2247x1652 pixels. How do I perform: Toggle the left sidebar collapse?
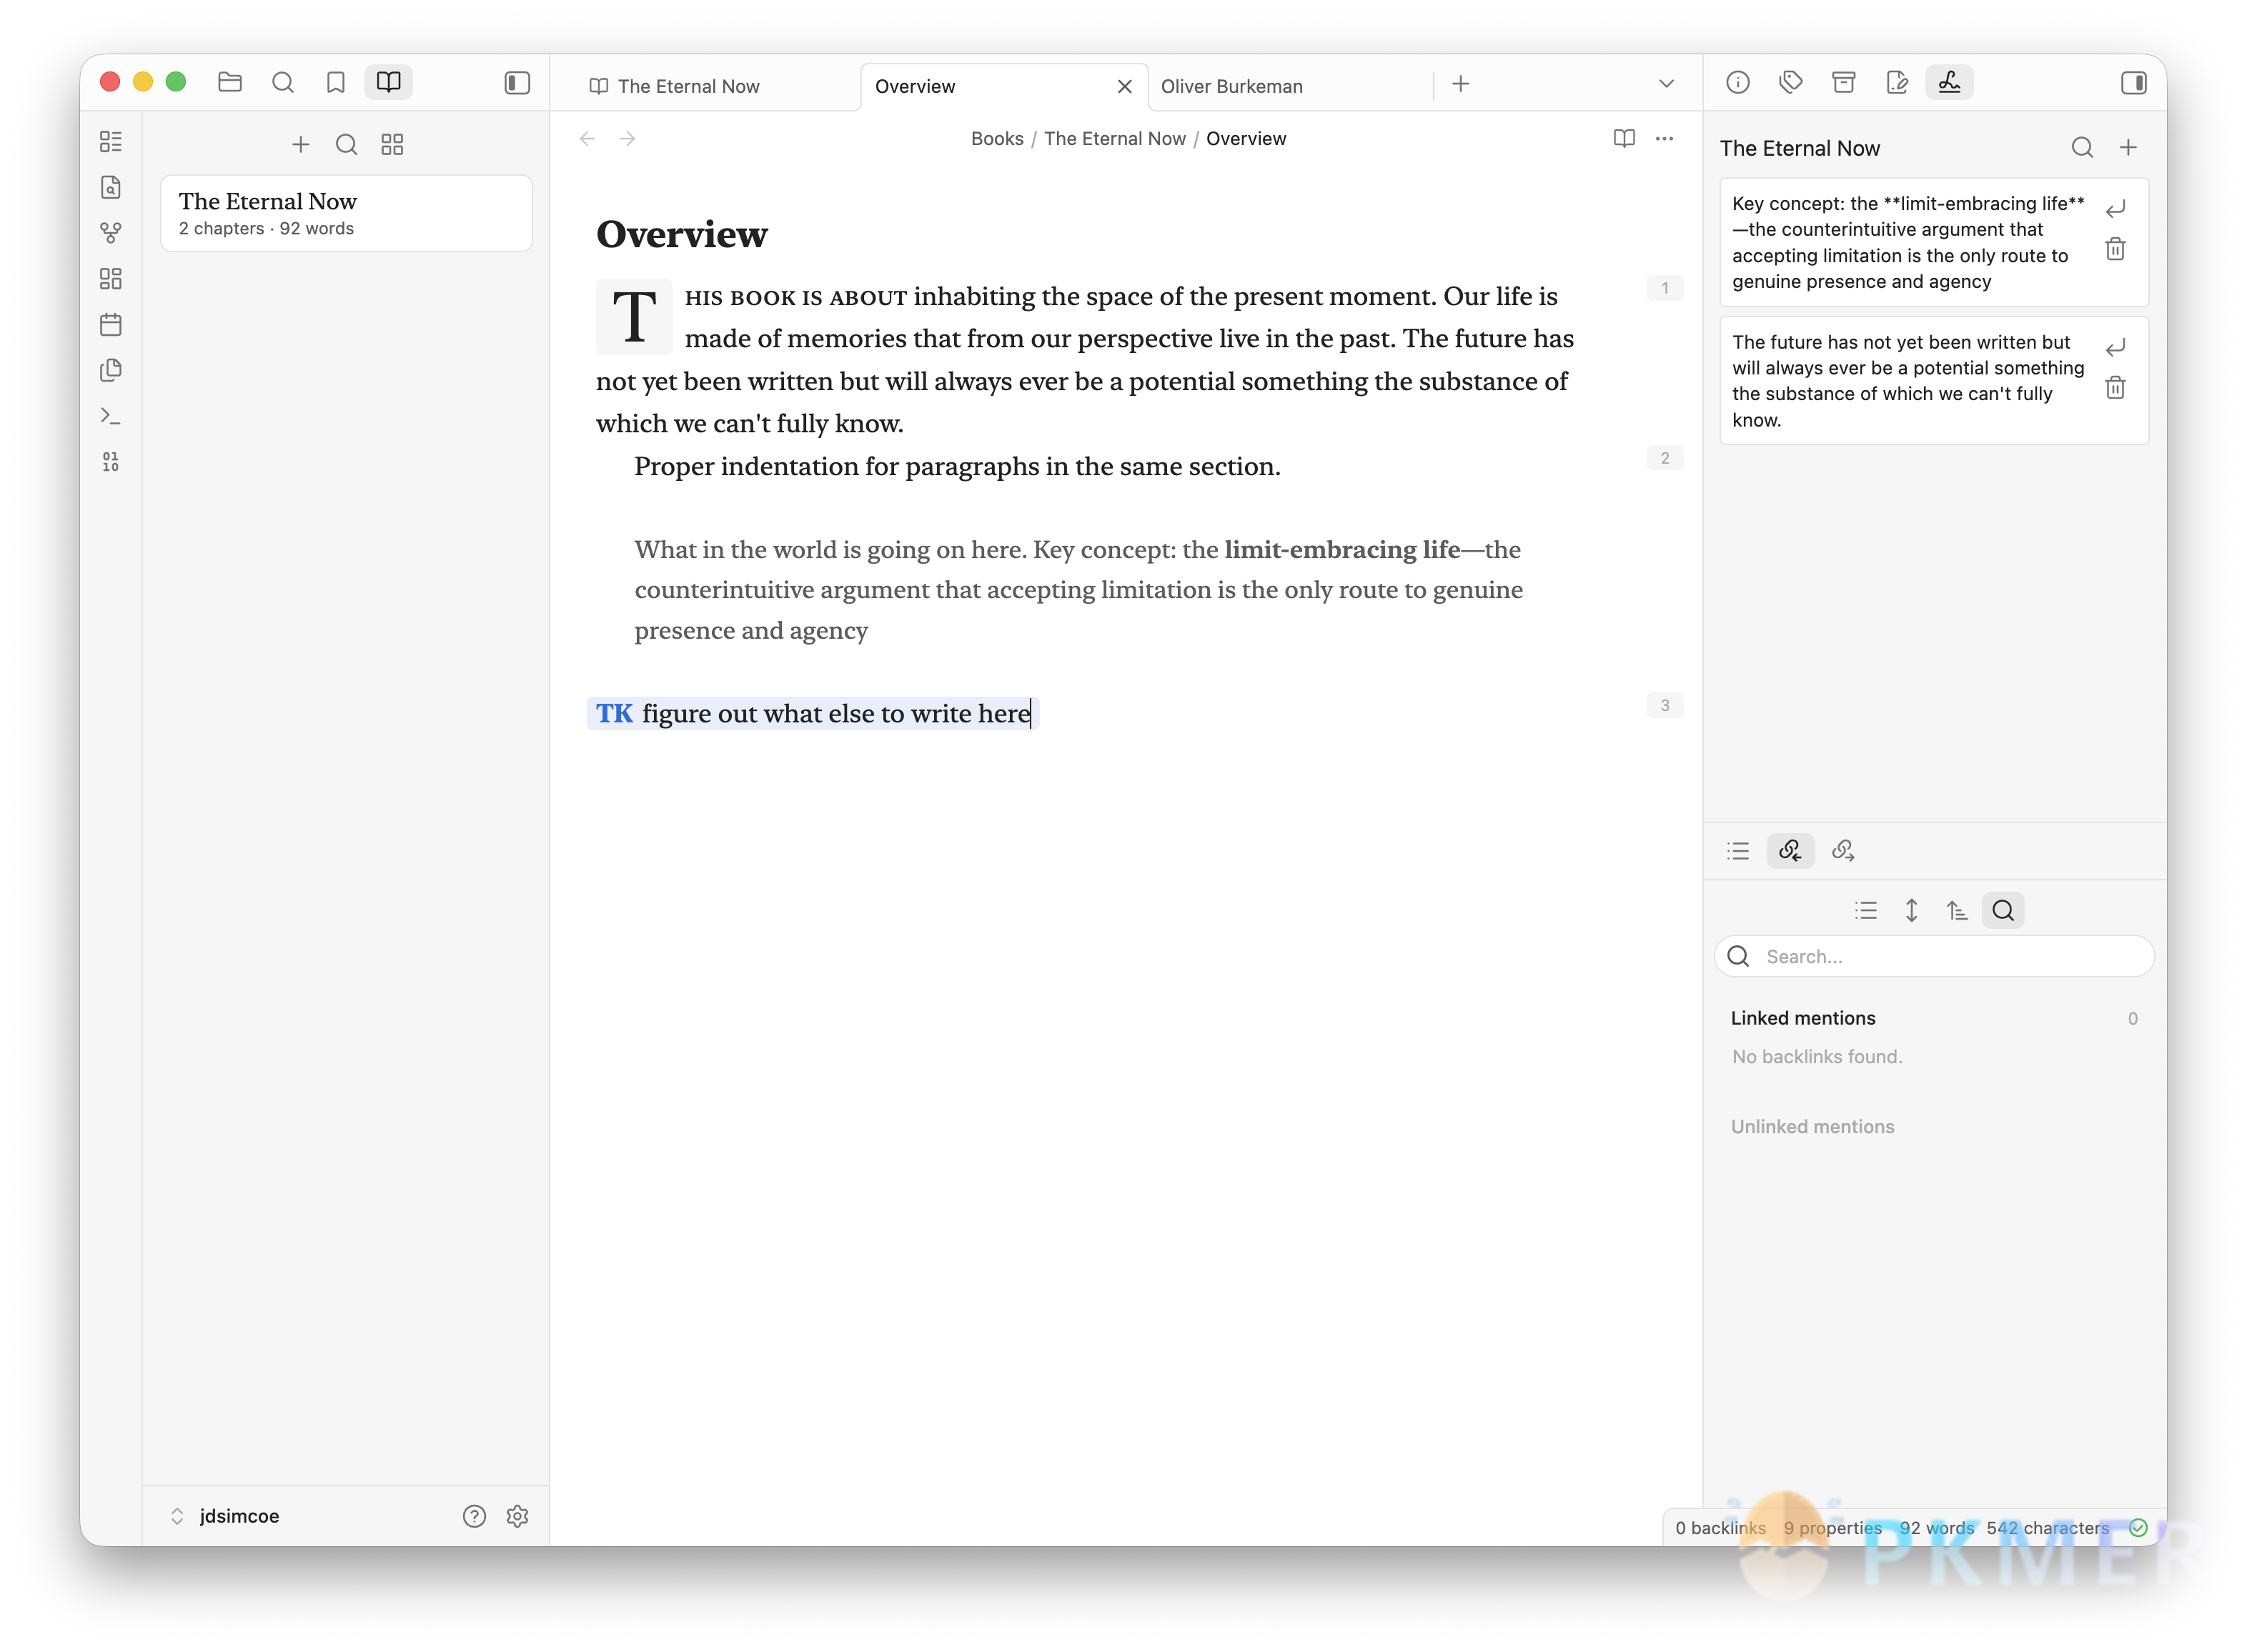[517, 83]
